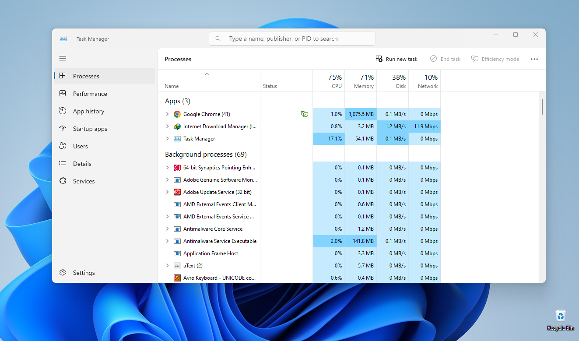The width and height of the screenshot is (579, 341).
Task: Click the Adobe Update Service icon
Action: 177,192
